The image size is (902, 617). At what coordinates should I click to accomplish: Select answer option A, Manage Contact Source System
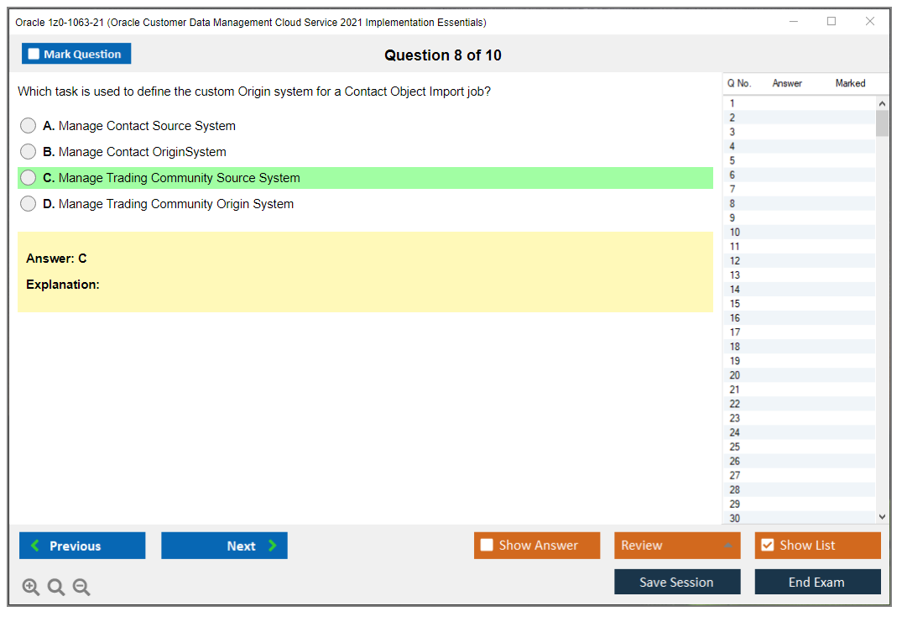click(28, 125)
